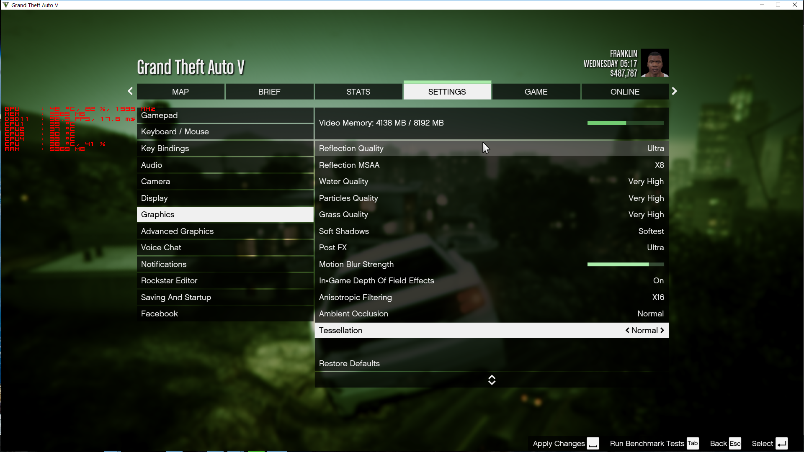Click the Motion Blur Strength label
The height and width of the screenshot is (452, 804).
click(x=356, y=265)
